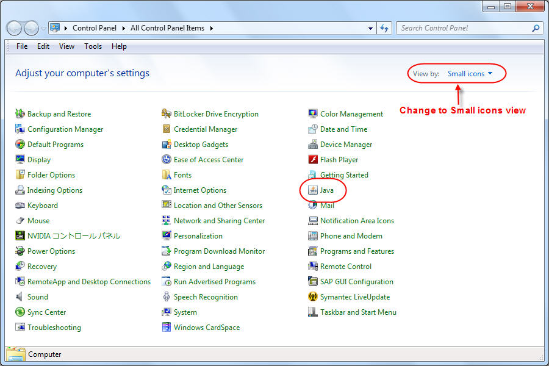Click the Sync Center icon
This screenshot has height=366, width=549.
pos(20,312)
